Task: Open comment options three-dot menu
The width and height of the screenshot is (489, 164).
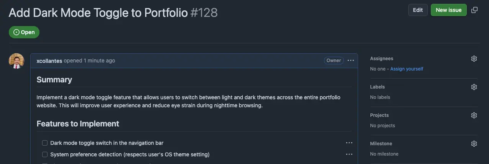Action: (351, 61)
